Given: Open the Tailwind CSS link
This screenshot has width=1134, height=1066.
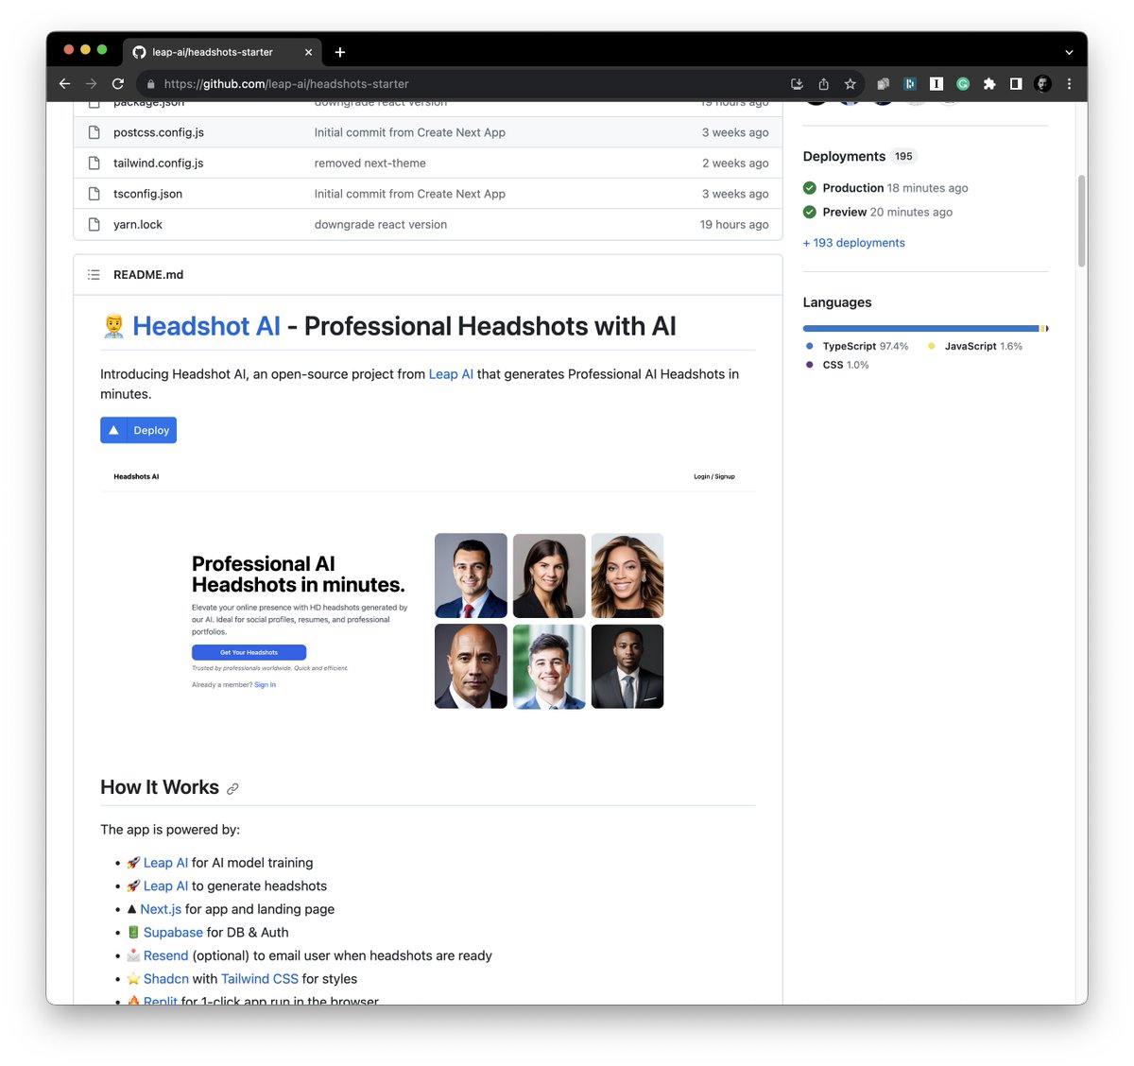Looking at the screenshot, I should click(x=260, y=979).
